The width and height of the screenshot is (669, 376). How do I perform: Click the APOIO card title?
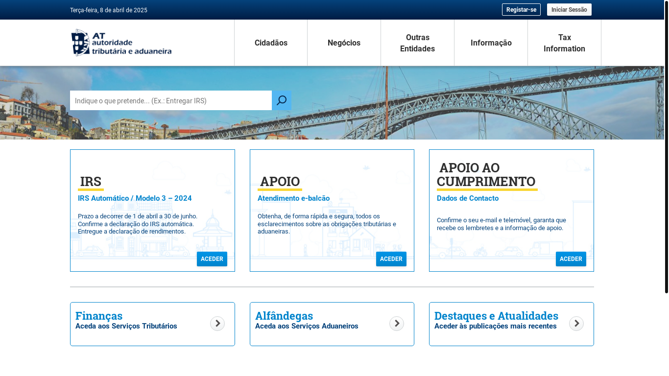coord(280,182)
